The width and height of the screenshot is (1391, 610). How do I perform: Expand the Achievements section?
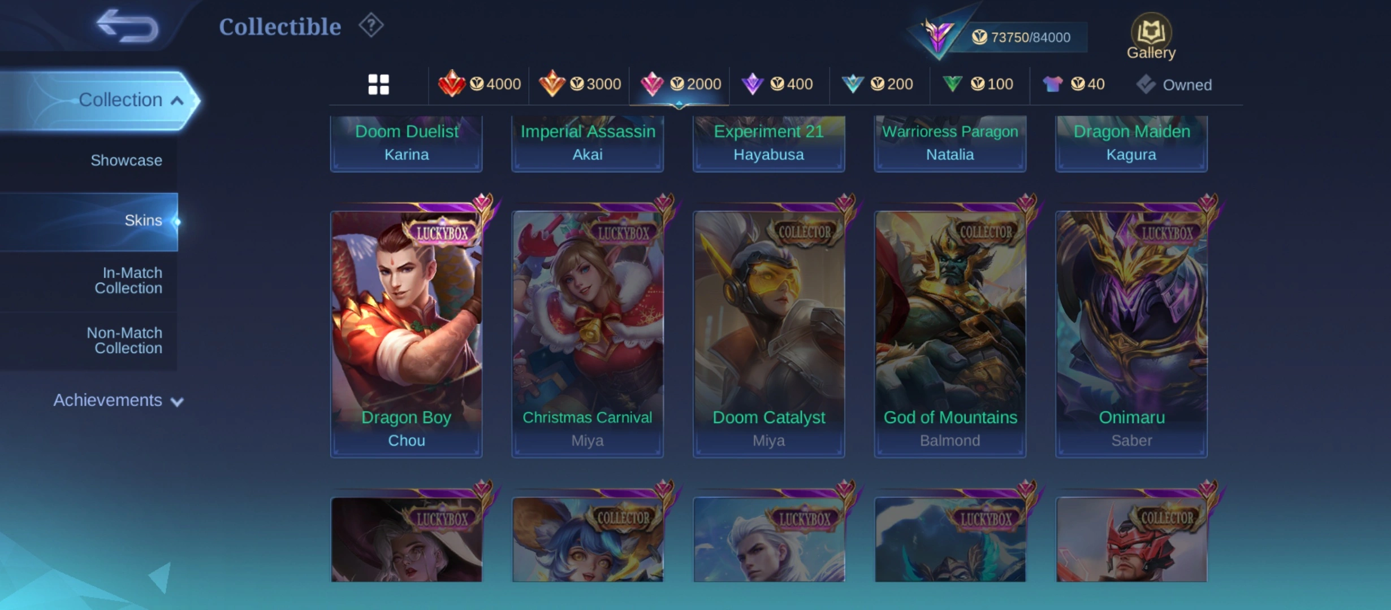119,400
